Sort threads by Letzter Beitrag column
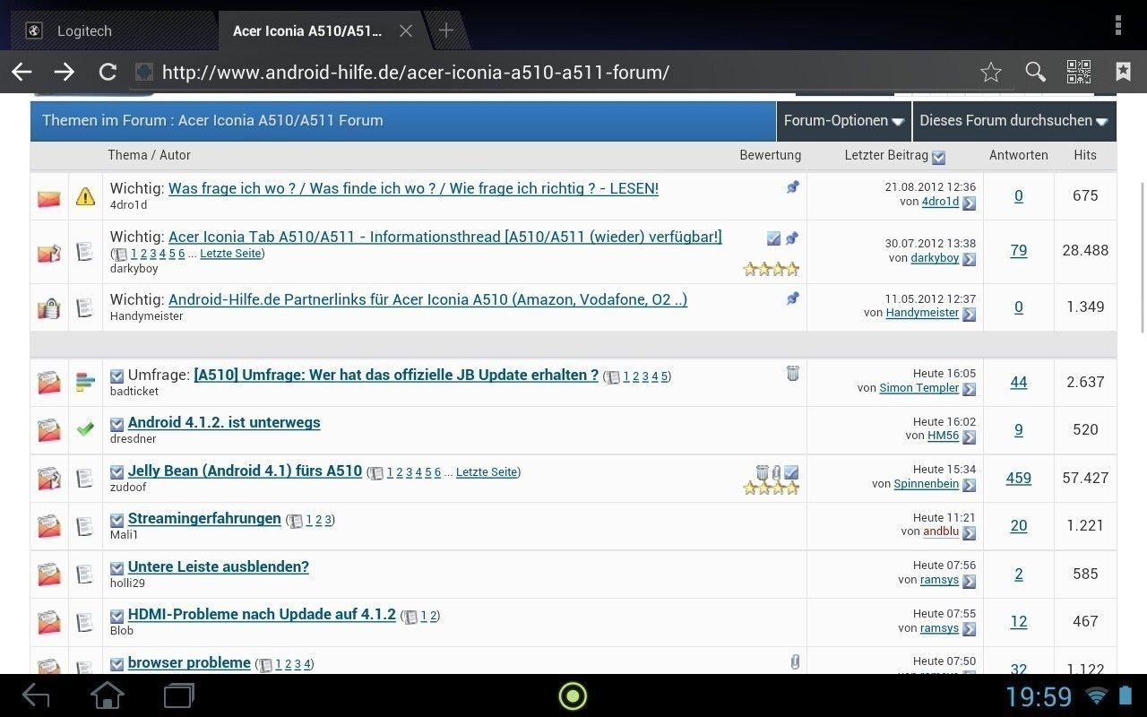Viewport: 1147px width, 717px height. coord(886,155)
